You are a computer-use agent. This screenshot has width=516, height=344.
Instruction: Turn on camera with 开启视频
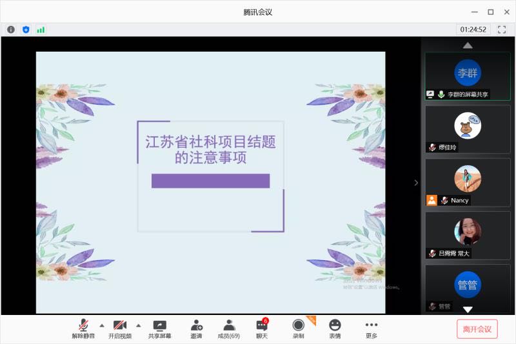(120, 329)
